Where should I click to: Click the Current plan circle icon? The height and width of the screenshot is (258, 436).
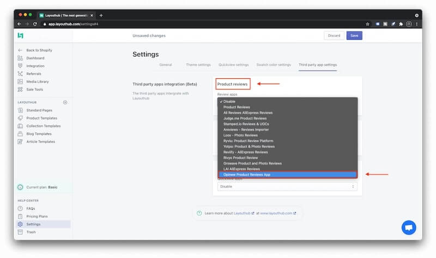tap(20, 187)
